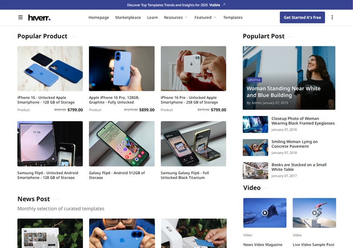Expand the Featured dropdown chevron
The width and height of the screenshot is (353, 248).
[215, 18]
